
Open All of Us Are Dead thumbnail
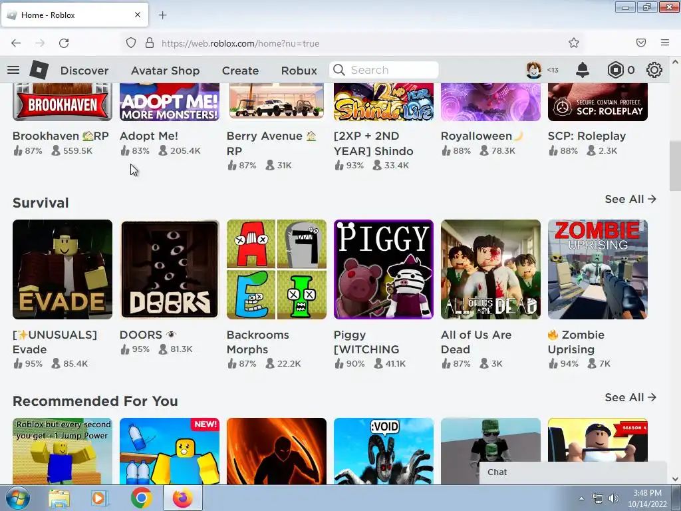[491, 269]
